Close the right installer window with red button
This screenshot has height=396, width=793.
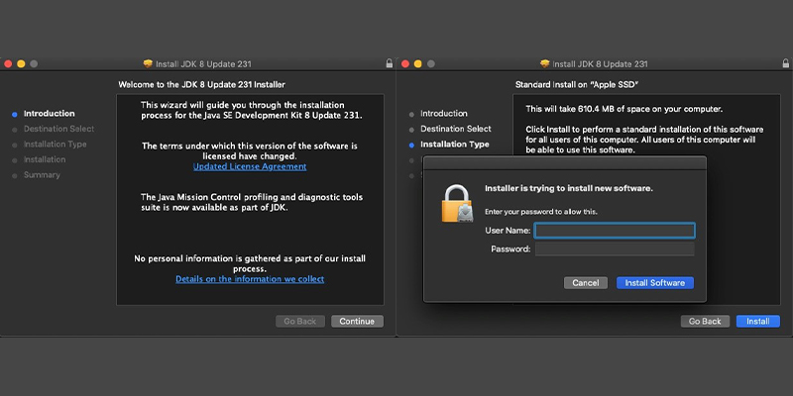point(405,63)
